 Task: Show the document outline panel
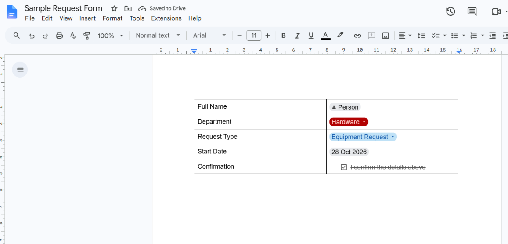(x=20, y=70)
